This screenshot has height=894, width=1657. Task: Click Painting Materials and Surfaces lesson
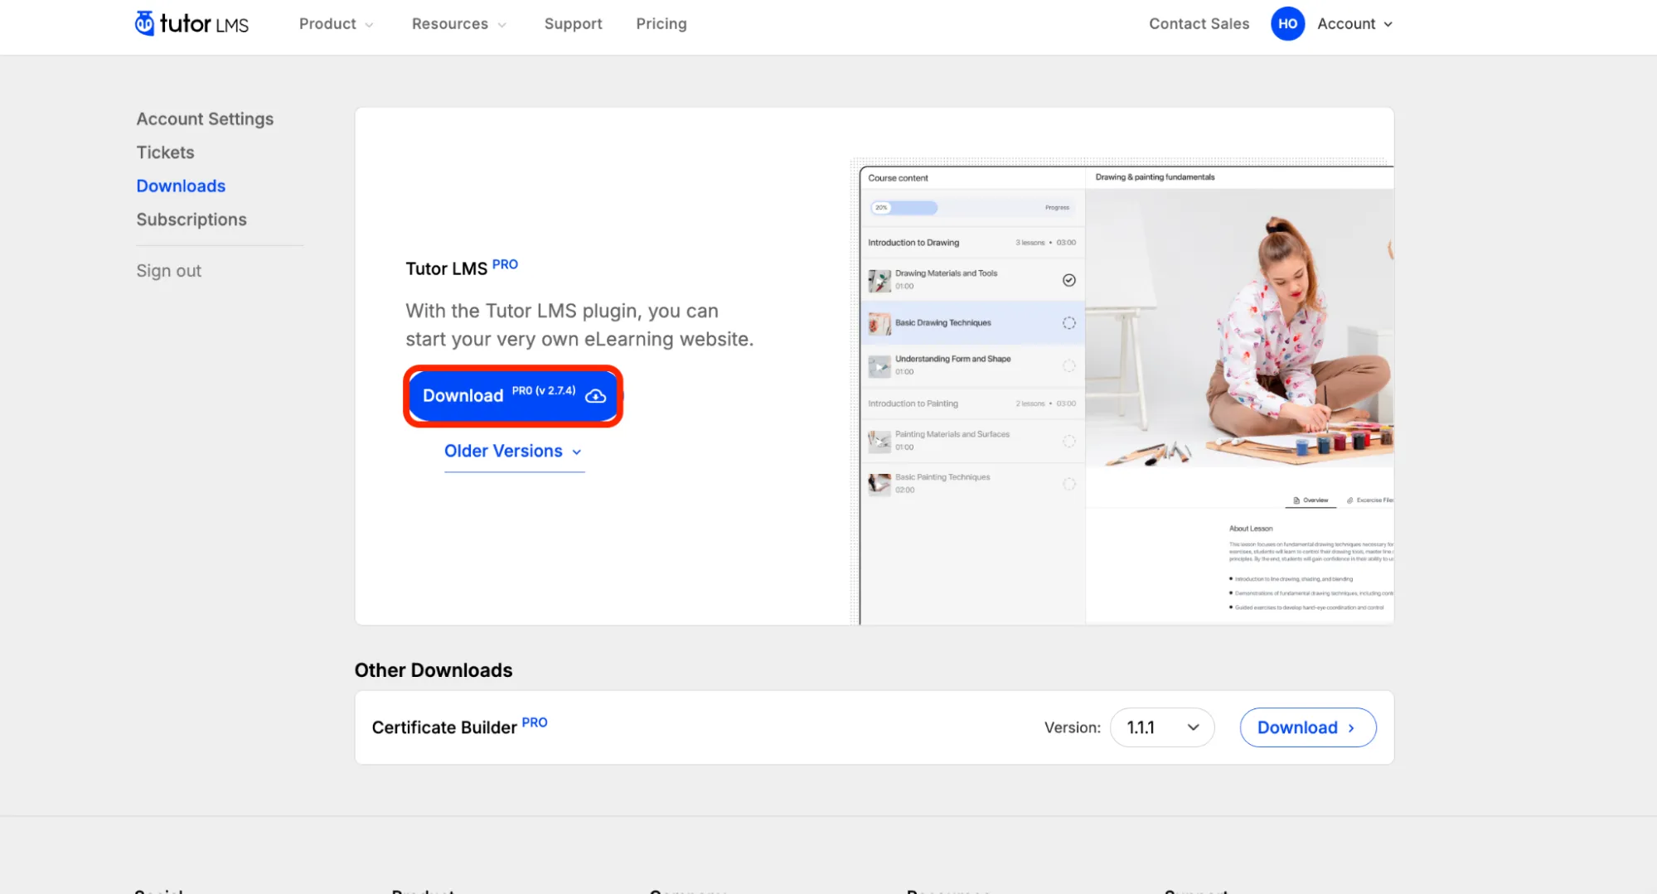972,441
